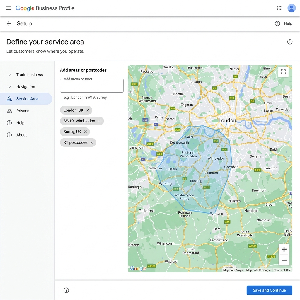Click the Freemom label on the map
The width and height of the screenshot is (300, 300).
[259, 190]
